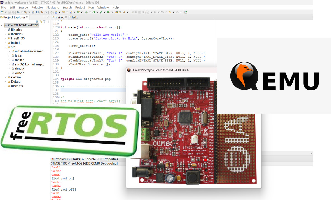
Task: Click Collapse All icon in Project Explorer
Action: tap(37, 22)
